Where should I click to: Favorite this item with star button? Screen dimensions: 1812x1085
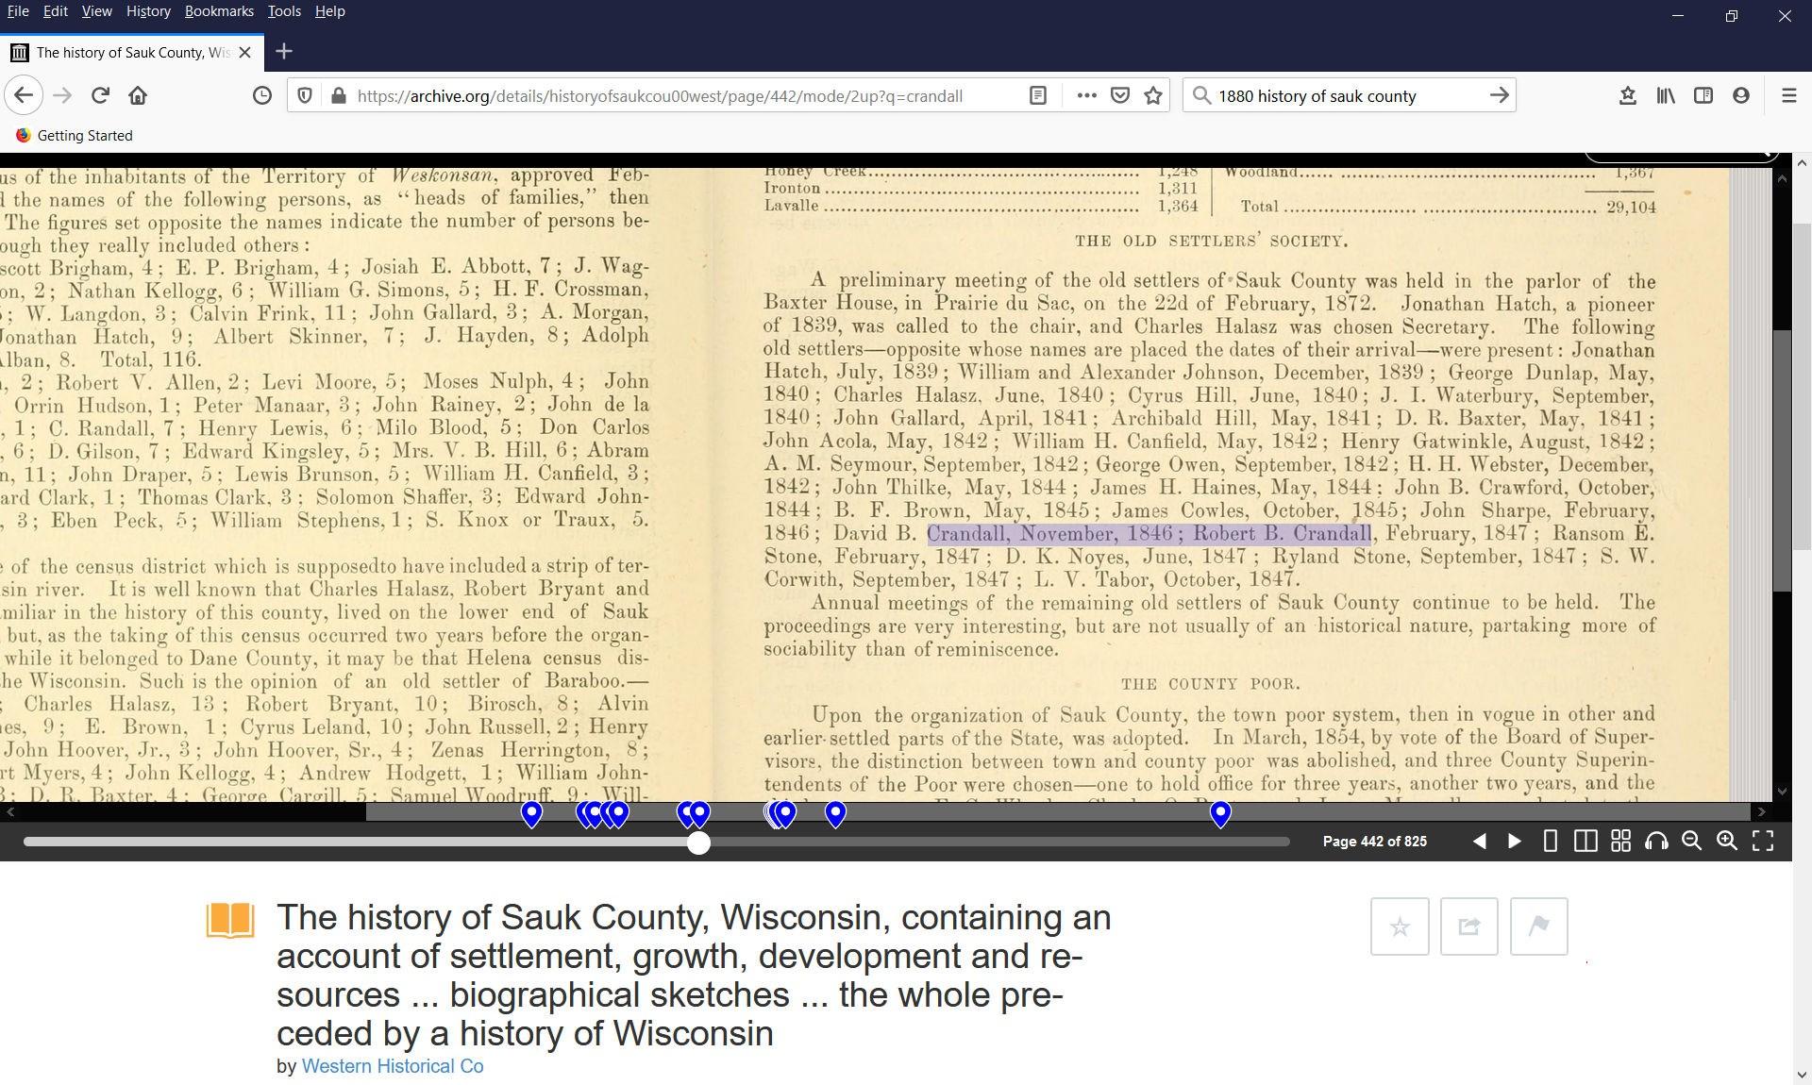[x=1400, y=926]
